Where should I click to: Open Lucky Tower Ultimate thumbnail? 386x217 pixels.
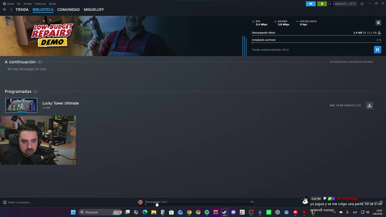click(x=21, y=105)
